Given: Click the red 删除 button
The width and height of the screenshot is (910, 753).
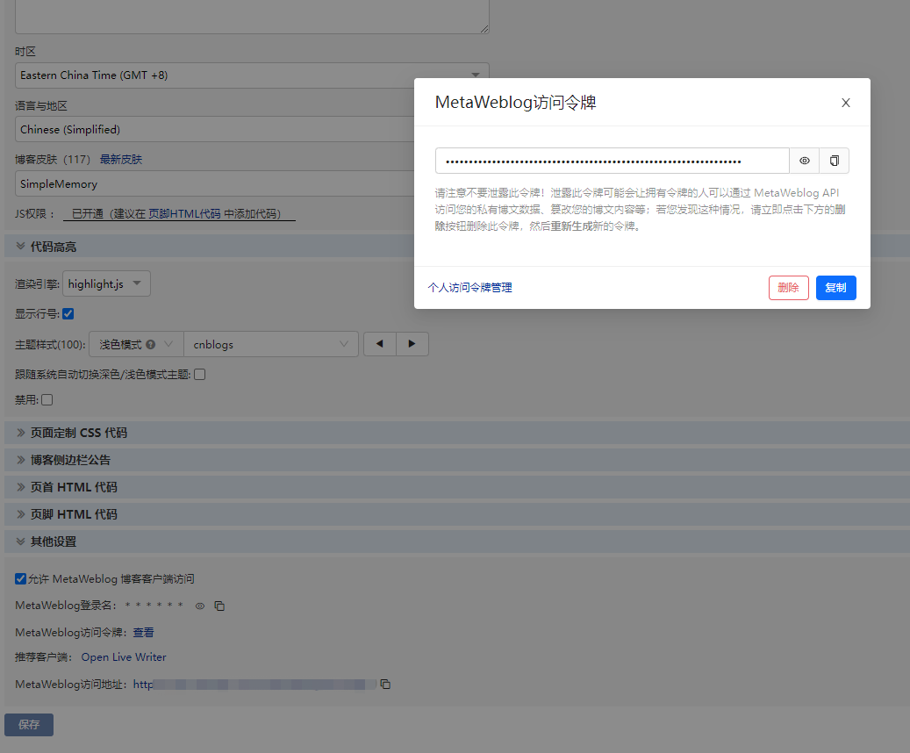Looking at the screenshot, I should click(789, 288).
